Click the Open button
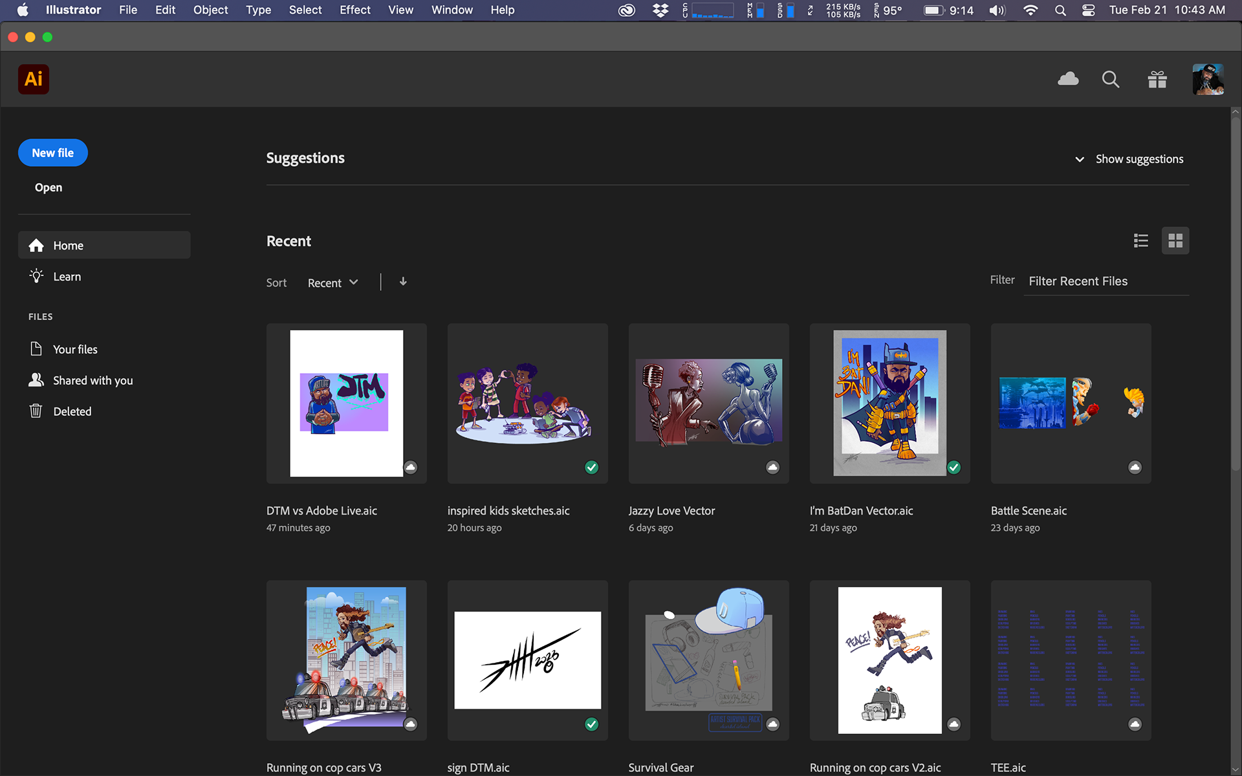Viewport: 1242px width, 776px height. tap(49, 188)
